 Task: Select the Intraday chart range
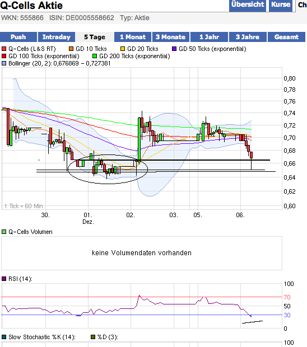point(57,37)
